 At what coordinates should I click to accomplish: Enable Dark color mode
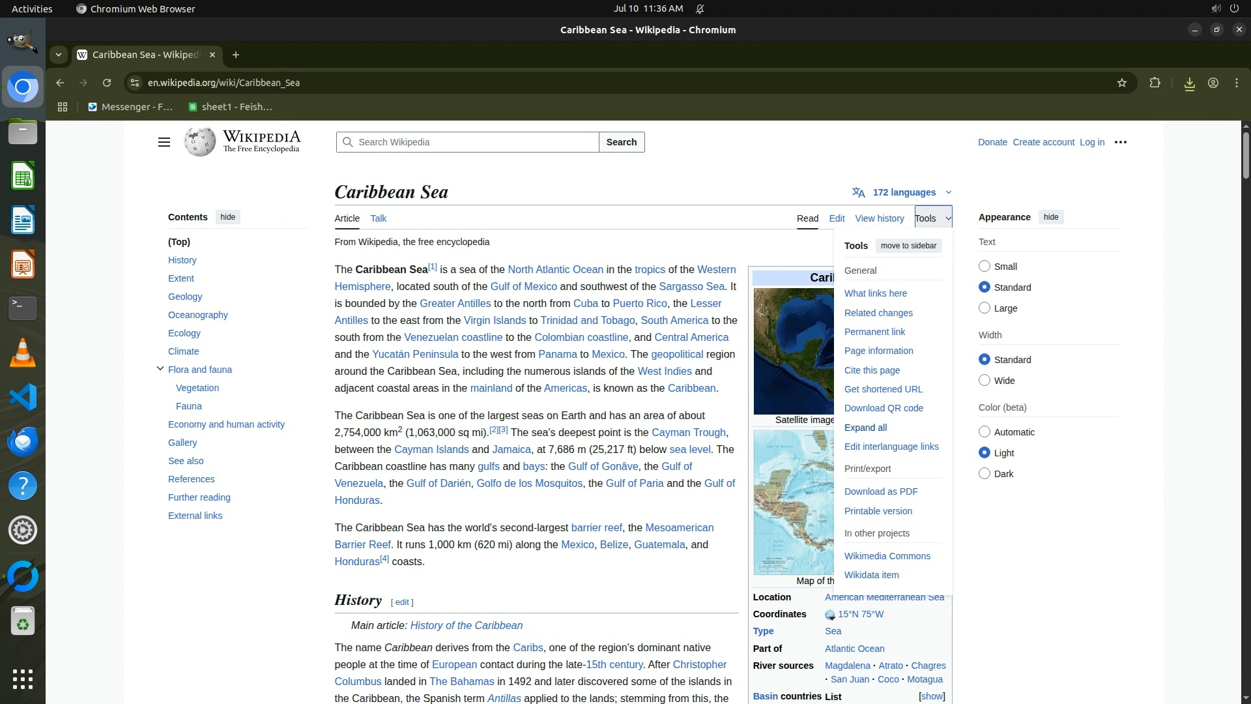point(985,473)
